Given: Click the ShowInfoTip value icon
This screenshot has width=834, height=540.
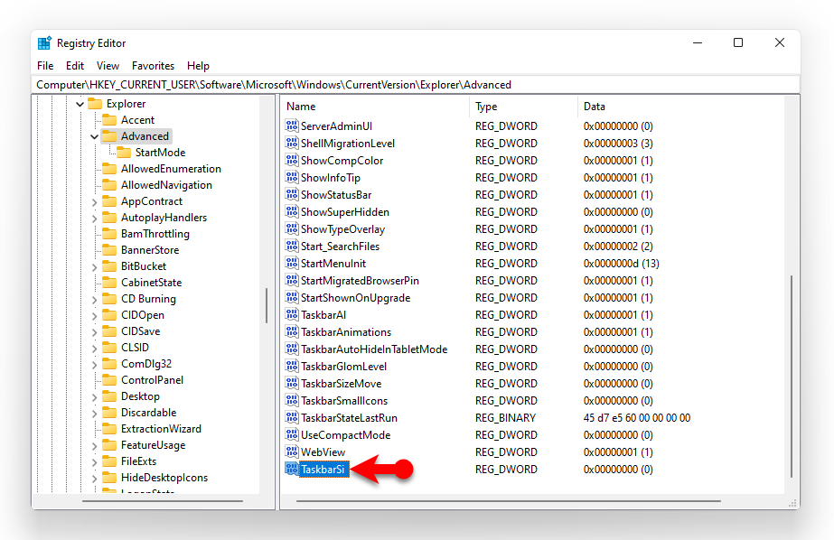Looking at the screenshot, I should [292, 178].
